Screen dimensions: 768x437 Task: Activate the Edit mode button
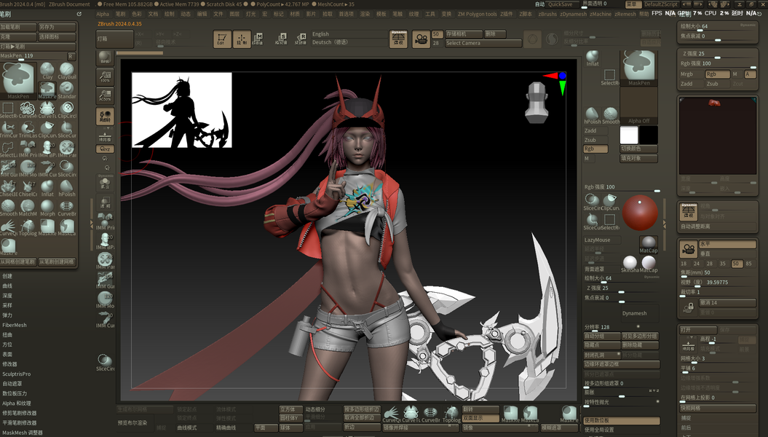point(222,39)
